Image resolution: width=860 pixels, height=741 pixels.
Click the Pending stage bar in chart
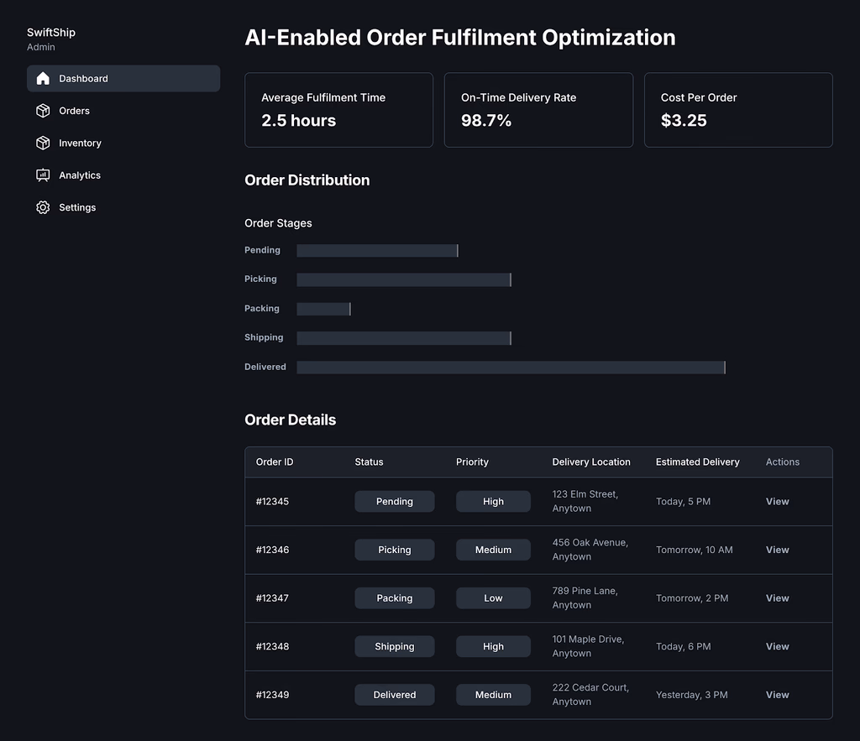[377, 250]
